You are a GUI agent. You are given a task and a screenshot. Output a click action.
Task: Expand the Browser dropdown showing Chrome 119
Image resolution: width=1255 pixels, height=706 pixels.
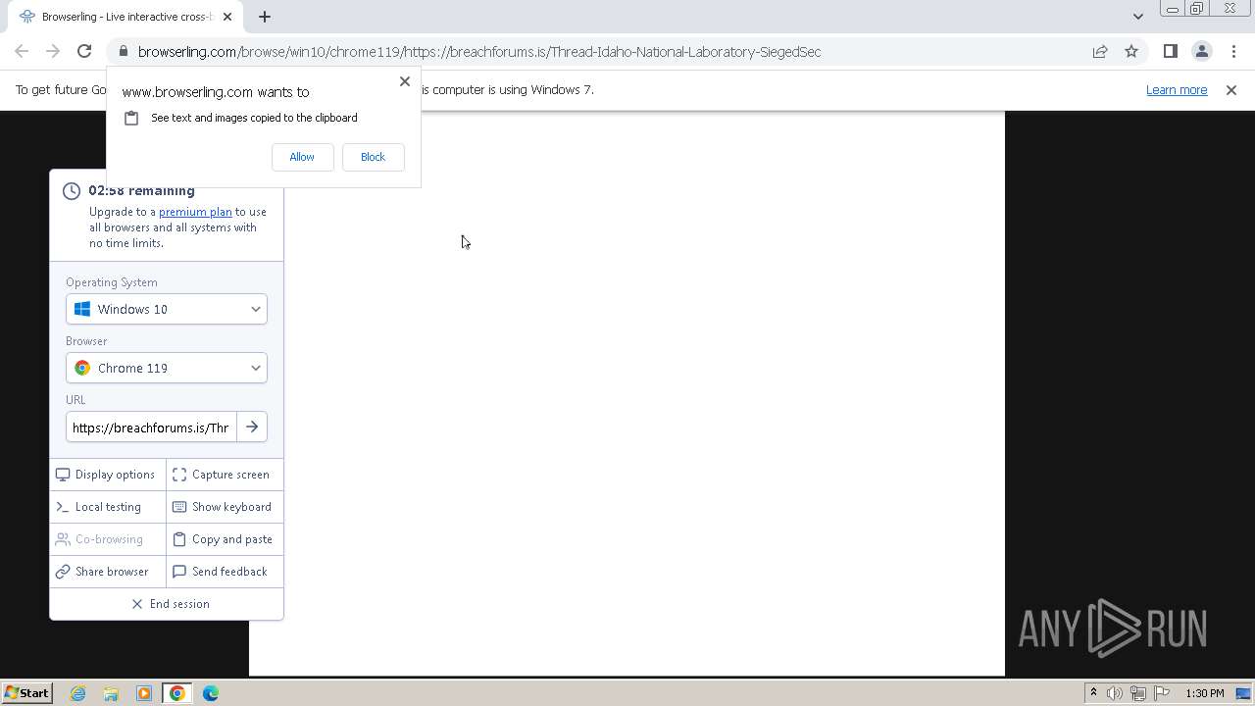click(167, 368)
